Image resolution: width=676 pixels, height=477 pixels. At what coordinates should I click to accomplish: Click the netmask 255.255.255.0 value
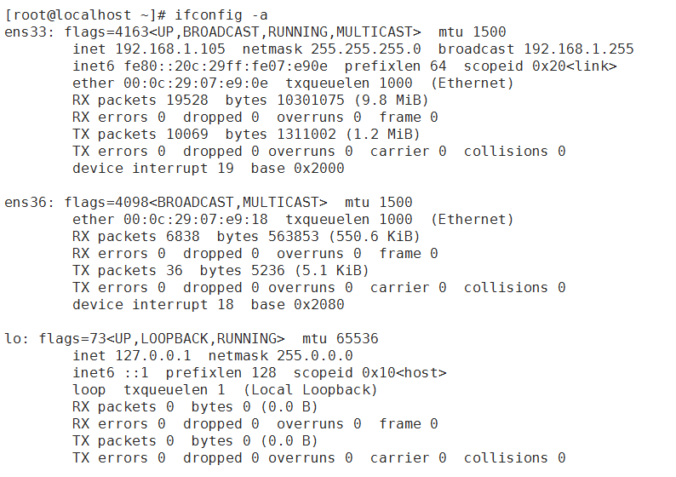click(366, 49)
